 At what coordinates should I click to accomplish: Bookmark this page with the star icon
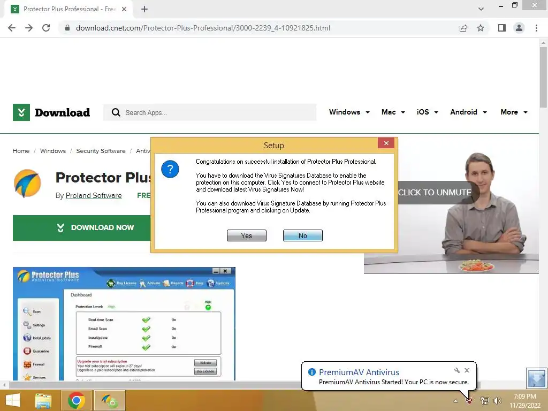click(481, 28)
